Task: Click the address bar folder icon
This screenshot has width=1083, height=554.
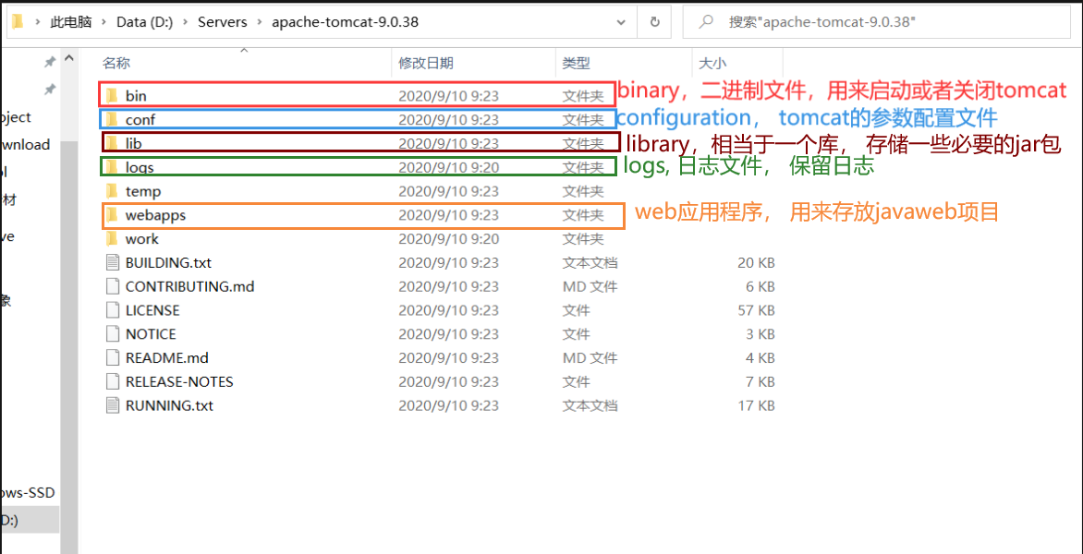Action: pyautogui.click(x=18, y=22)
